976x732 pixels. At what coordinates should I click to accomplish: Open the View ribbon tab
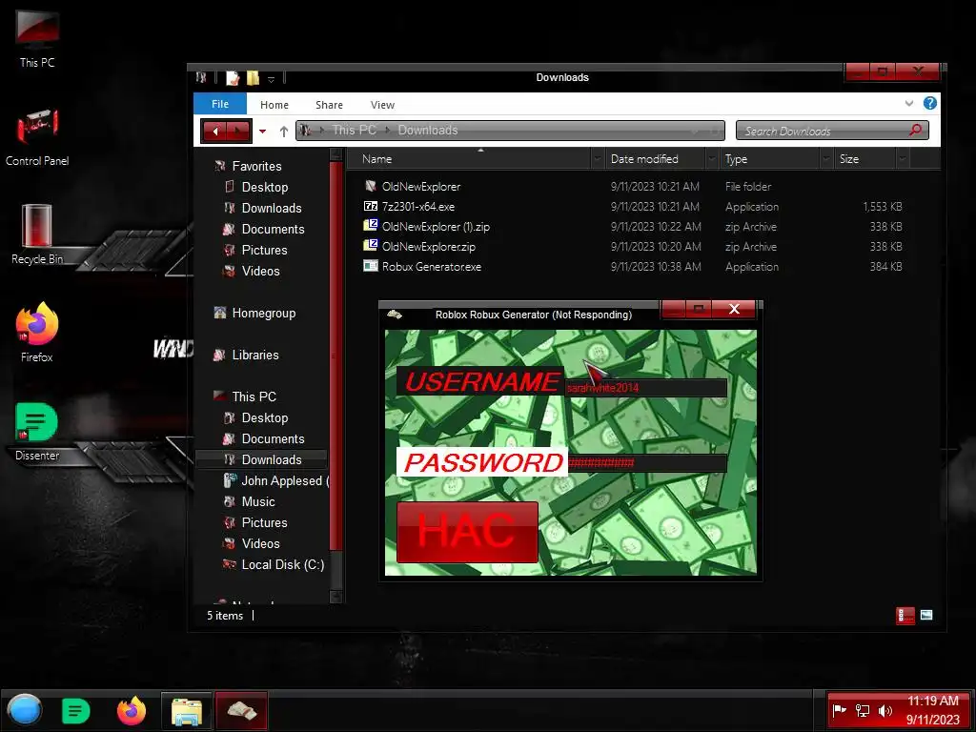(382, 105)
